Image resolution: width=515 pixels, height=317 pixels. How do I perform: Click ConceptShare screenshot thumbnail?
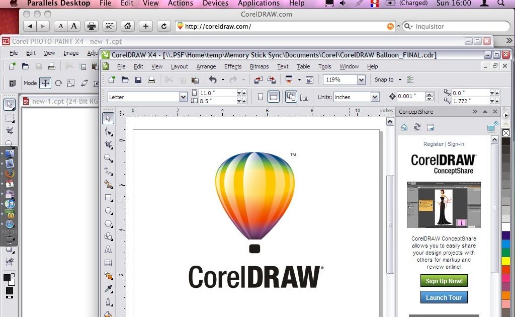(444, 205)
